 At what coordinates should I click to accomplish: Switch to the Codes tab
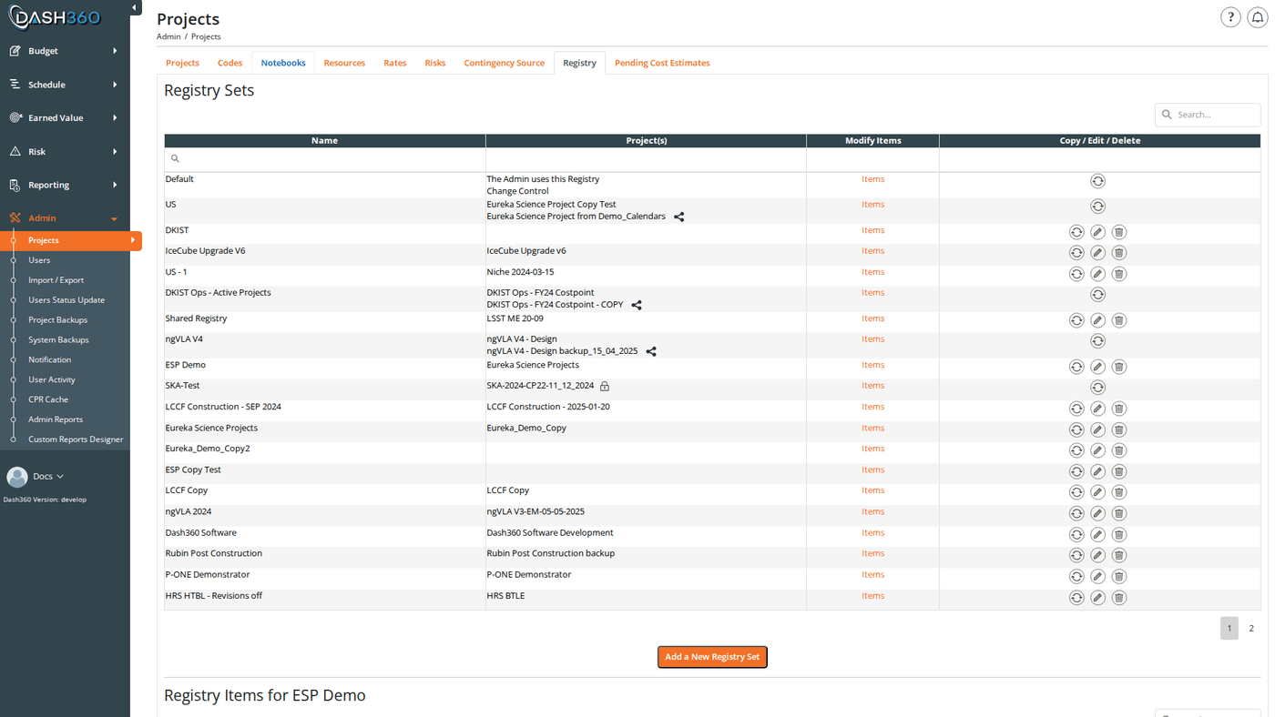(229, 63)
